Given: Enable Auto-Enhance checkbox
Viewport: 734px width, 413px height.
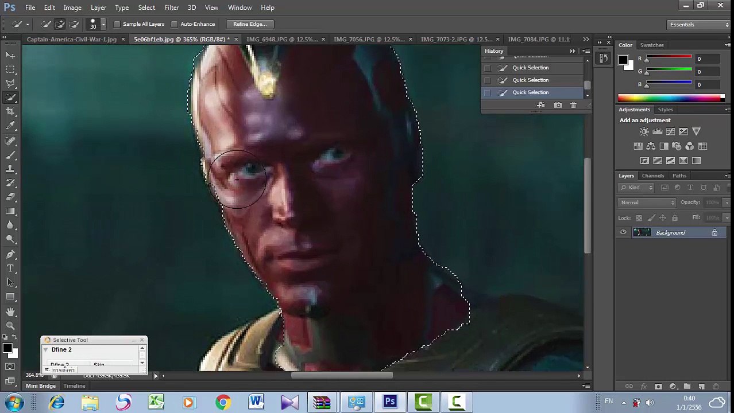Looking at the screenshot, I should point(175,24).
